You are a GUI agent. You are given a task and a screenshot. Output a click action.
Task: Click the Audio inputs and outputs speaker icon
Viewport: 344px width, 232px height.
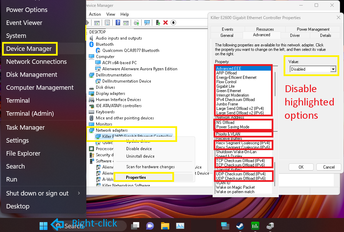(x=91, y=38)
